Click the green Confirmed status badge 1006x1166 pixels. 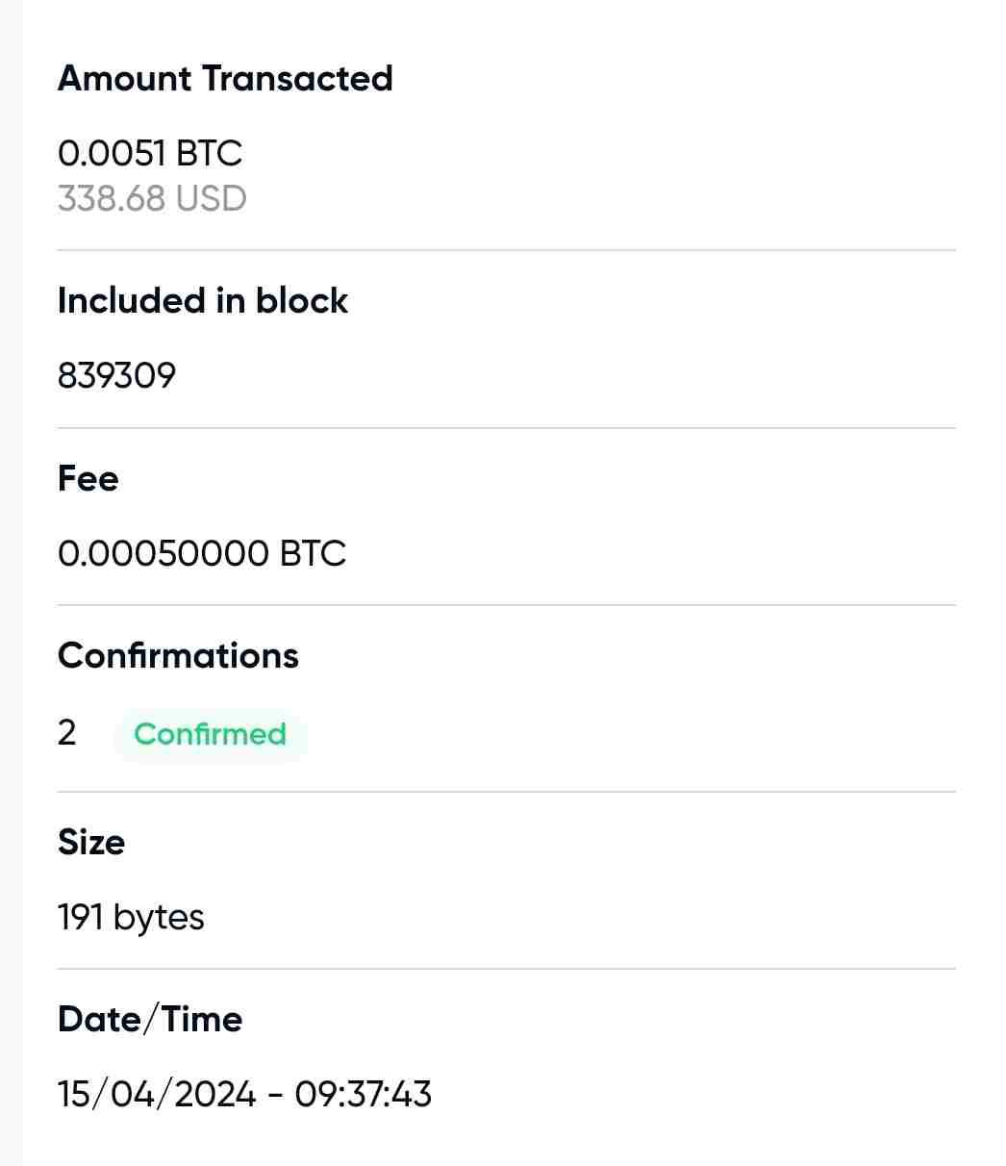tap(210, 734)
